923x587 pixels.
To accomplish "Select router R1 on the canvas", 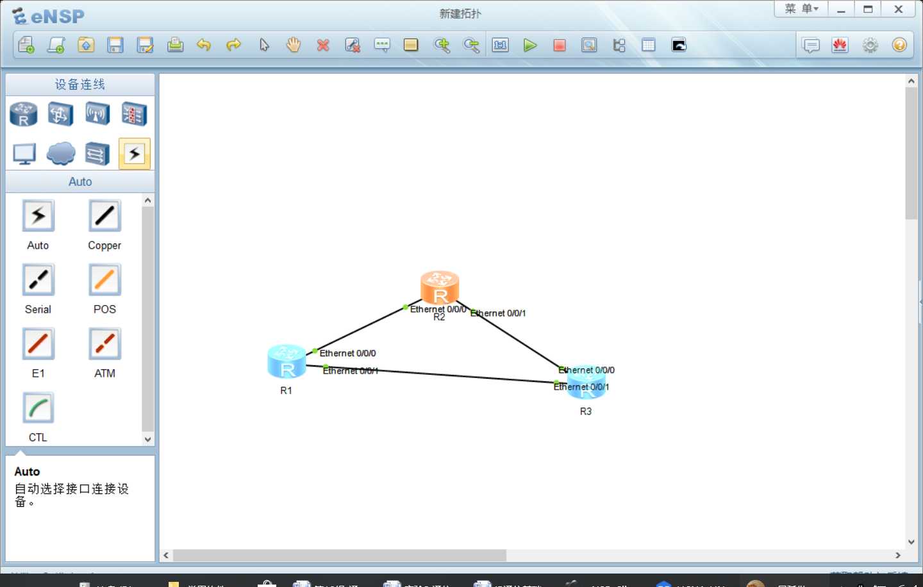I will 287,361.
